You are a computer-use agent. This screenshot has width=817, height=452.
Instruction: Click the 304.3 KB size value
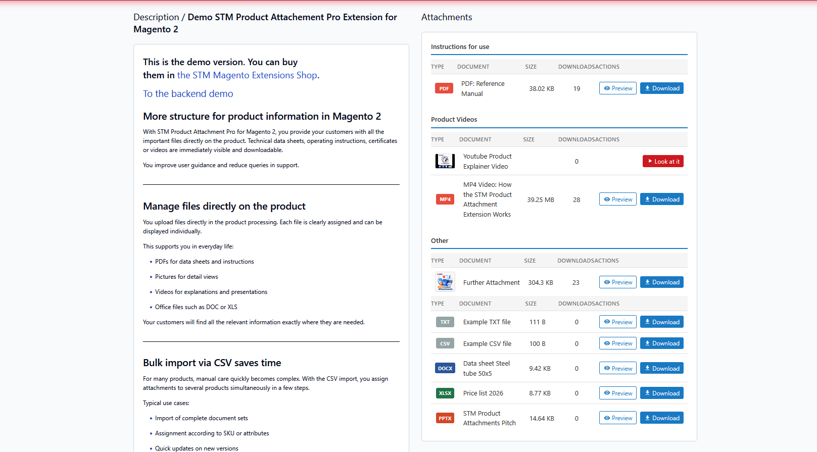(541, 283)
